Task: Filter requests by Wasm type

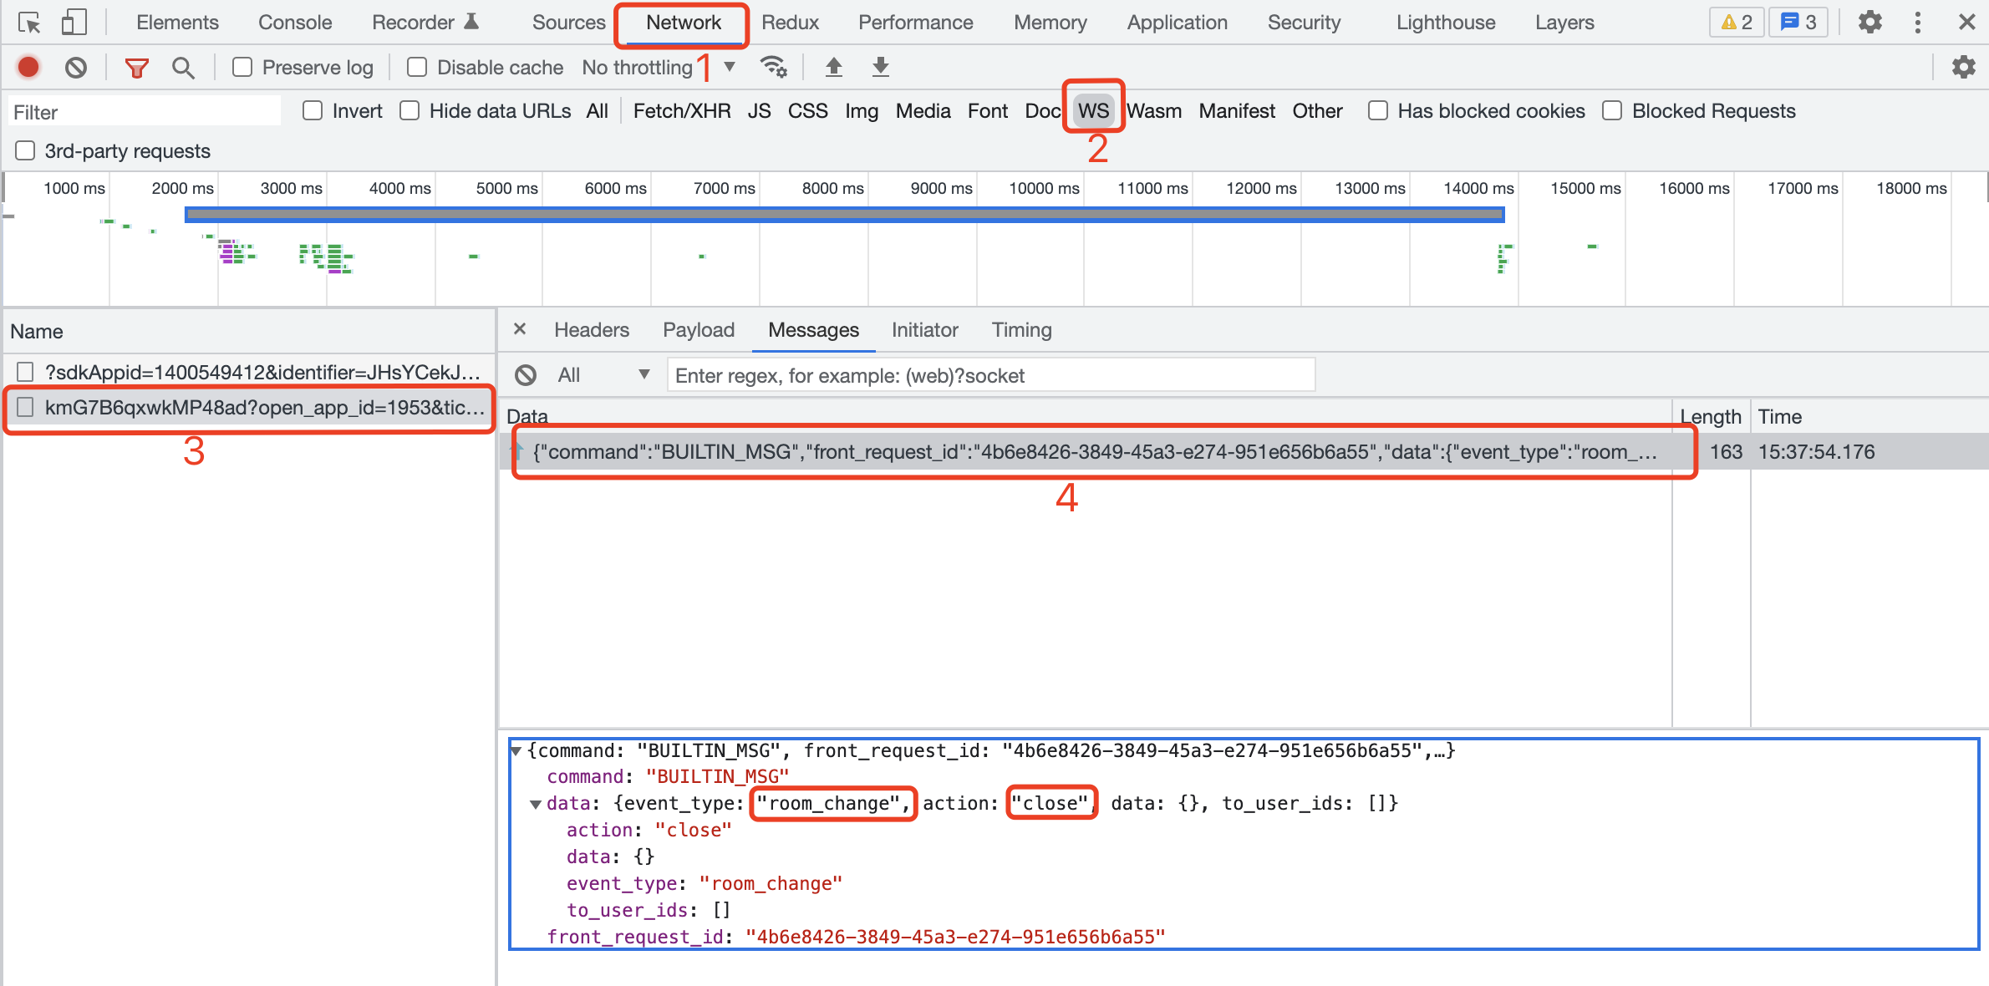Action: pyautogui.click(x=1154, y=110)
